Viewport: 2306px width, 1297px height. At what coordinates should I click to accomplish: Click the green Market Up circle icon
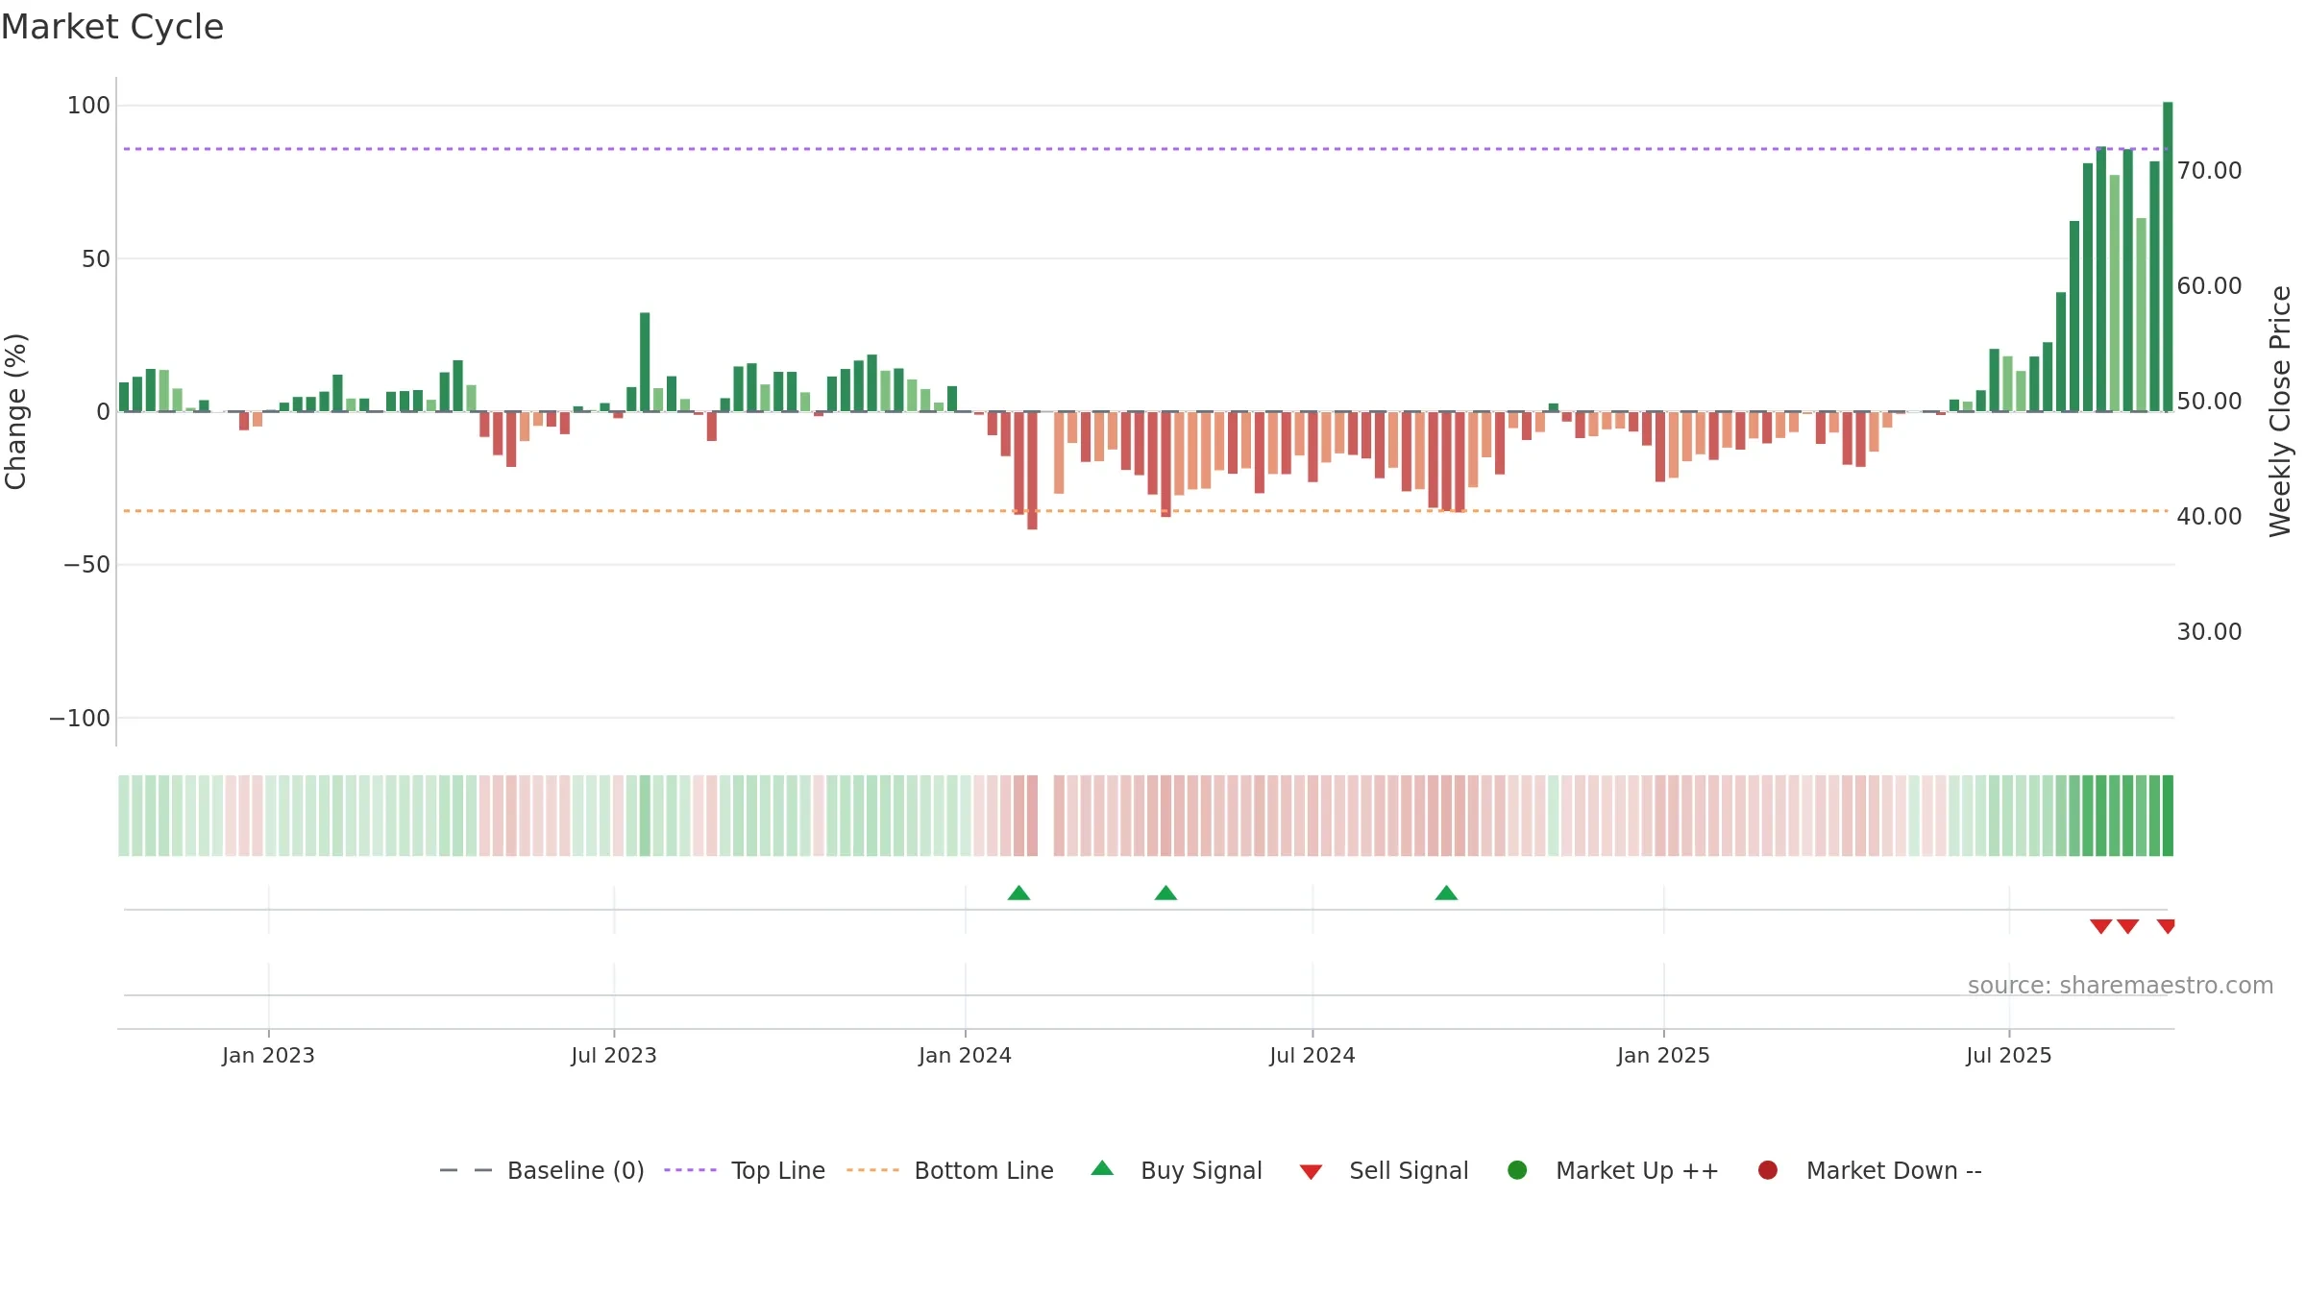tap(1518, 1170)
